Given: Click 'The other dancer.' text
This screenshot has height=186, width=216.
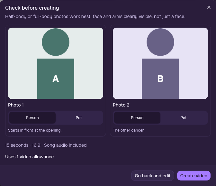Looking at the screenshot, I should click(129, 130).
